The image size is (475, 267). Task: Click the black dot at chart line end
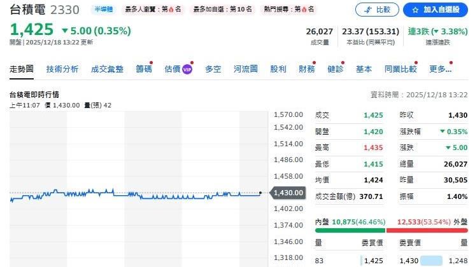pos(260,193)
